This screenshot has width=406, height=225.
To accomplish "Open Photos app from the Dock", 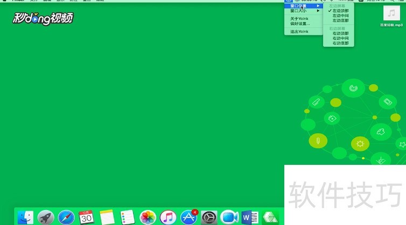I will [x=148, y=217].
